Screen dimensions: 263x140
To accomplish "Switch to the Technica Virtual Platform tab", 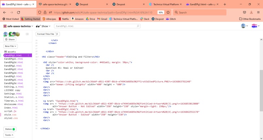I will point(165,4).
